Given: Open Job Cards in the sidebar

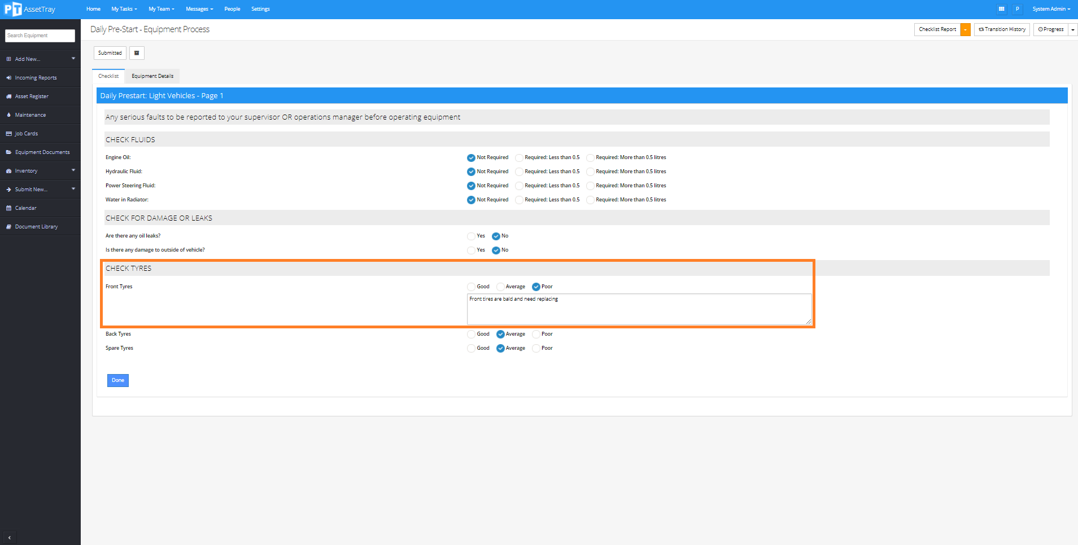Looking at the screenshot, I should [27, 133].
